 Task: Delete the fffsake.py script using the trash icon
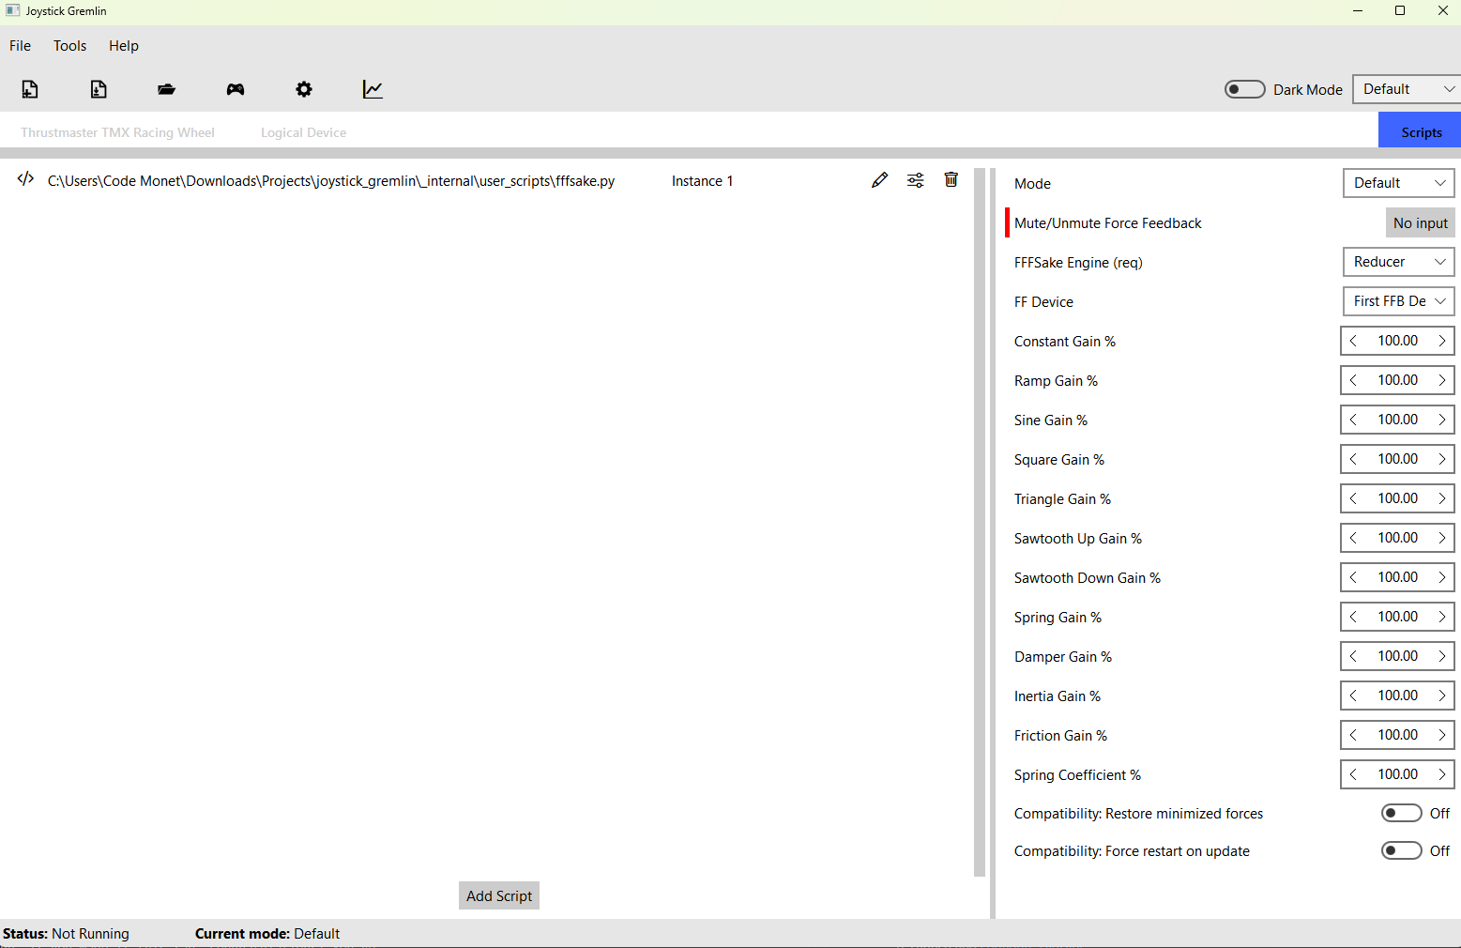[951, 179]
